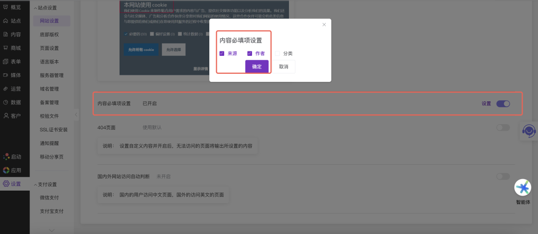Click 显示详情 in cookie preview

point(200,69)
